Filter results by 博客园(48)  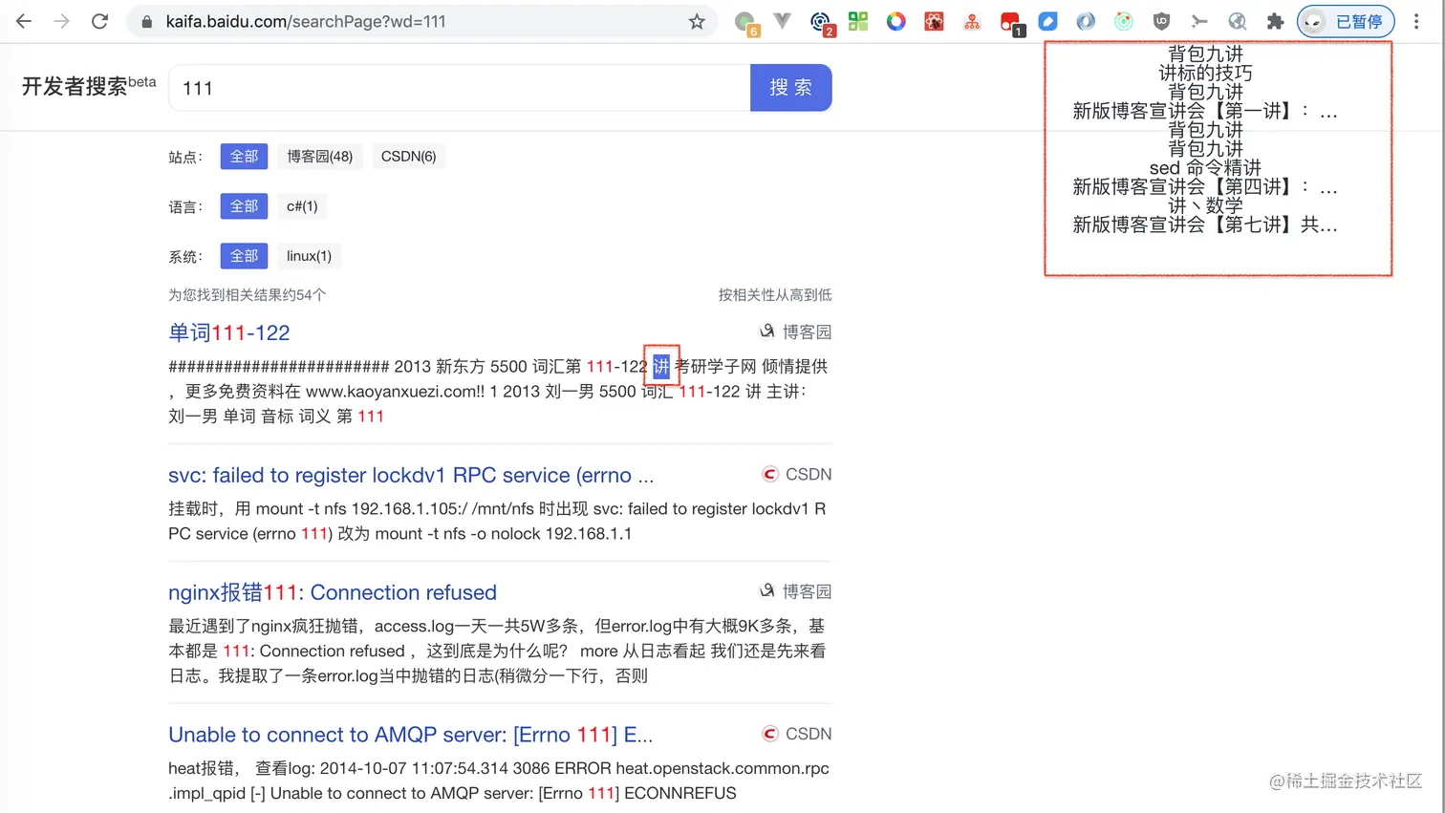click(x=319, y=157)
